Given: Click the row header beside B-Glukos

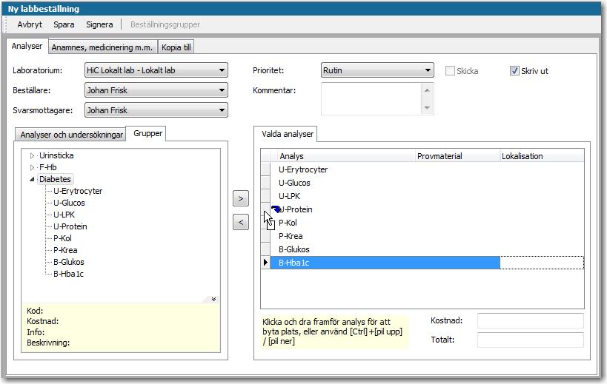Looking at the screenshot, I should [x=265, y=249].
